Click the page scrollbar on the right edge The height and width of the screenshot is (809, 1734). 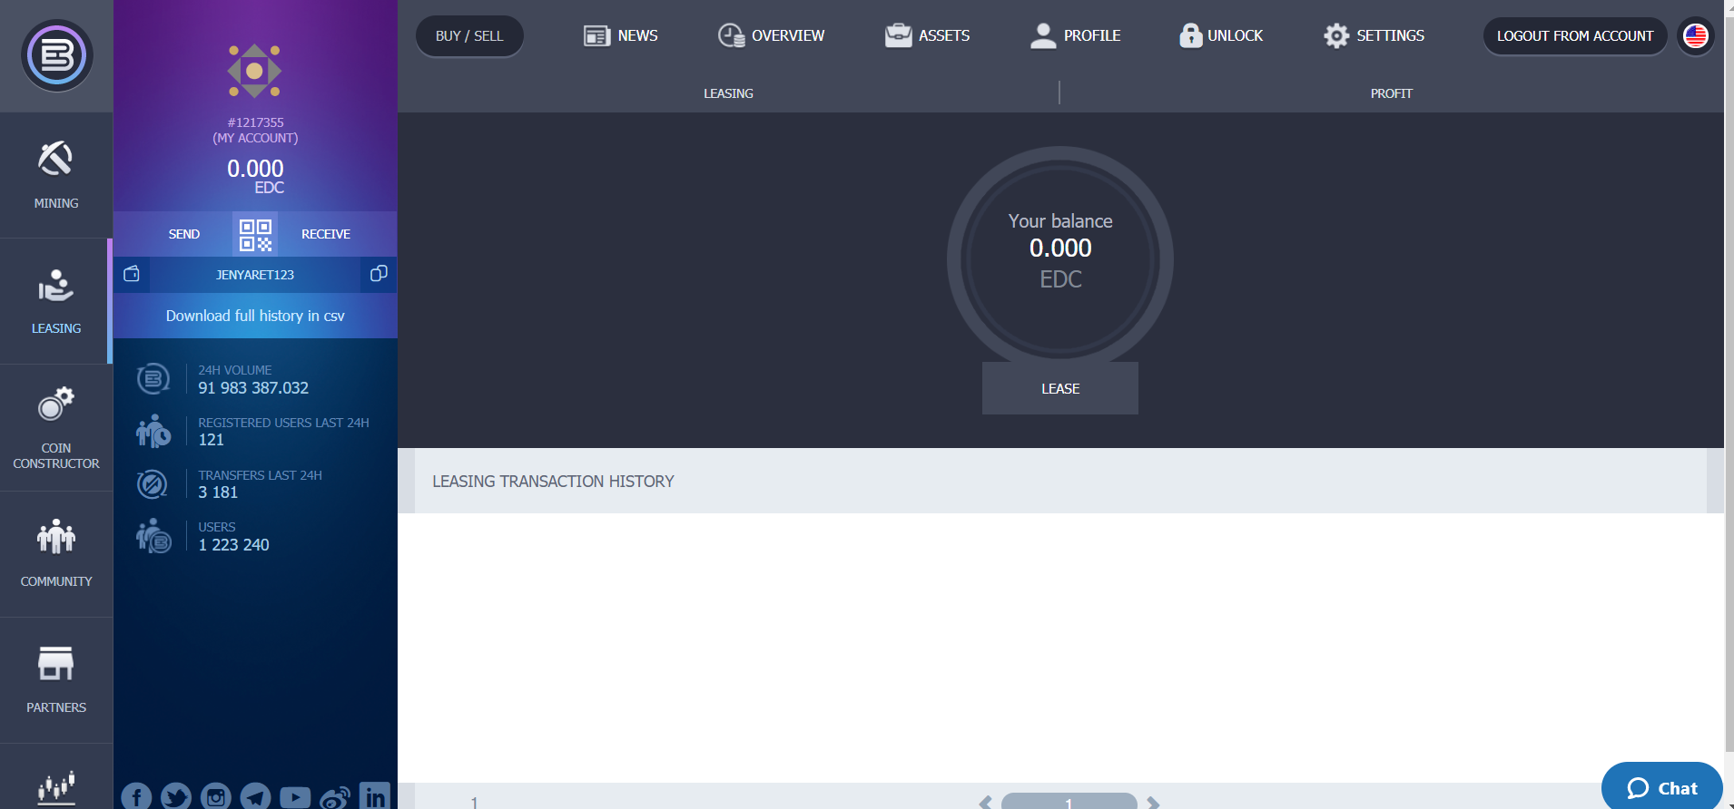(x=1729, y=404)
